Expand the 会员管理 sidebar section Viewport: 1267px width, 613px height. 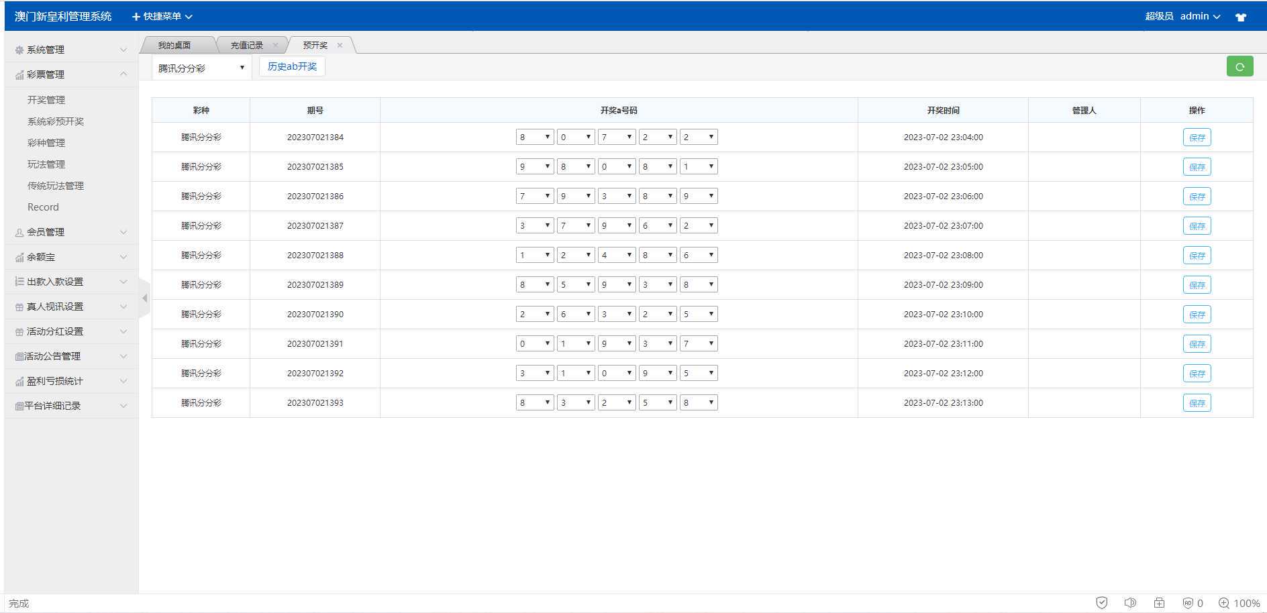[71, 232]
